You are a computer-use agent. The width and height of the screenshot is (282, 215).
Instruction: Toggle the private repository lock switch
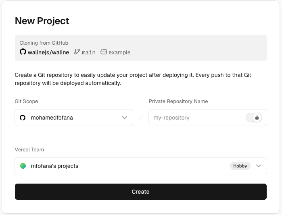254,118
